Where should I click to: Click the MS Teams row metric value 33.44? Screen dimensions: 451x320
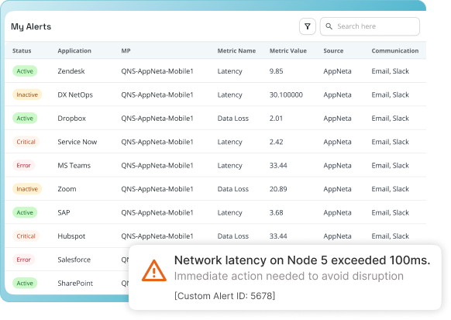coord(278,165)
